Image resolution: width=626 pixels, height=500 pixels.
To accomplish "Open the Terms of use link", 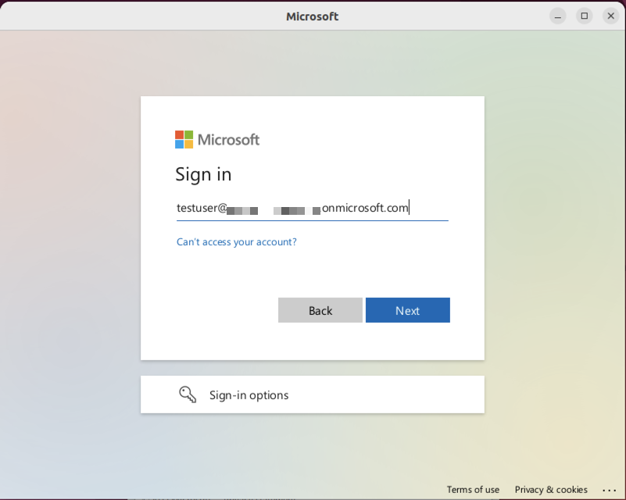I will [x=473, y=490].
